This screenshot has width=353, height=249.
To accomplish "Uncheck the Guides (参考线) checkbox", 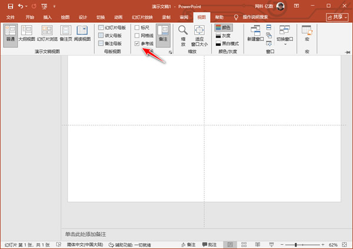I will [138, 43].
